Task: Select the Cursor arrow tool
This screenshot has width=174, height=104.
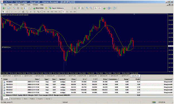Action: (x=3, y=12)
